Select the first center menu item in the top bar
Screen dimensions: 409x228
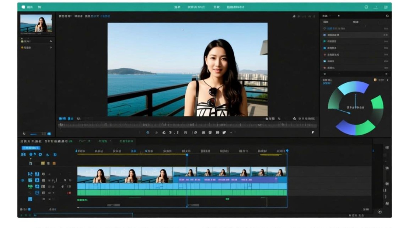coord(177,7)
